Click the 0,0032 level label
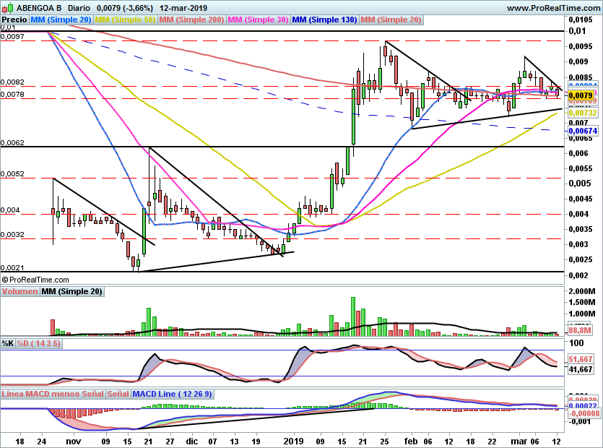This screenshot has height=448, width=603. pyautogui.click(x=12, y=234)
